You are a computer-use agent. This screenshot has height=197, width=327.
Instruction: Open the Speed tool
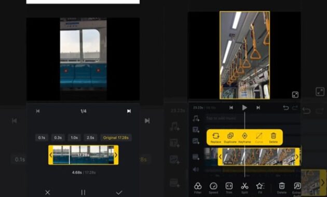point(213,188)
